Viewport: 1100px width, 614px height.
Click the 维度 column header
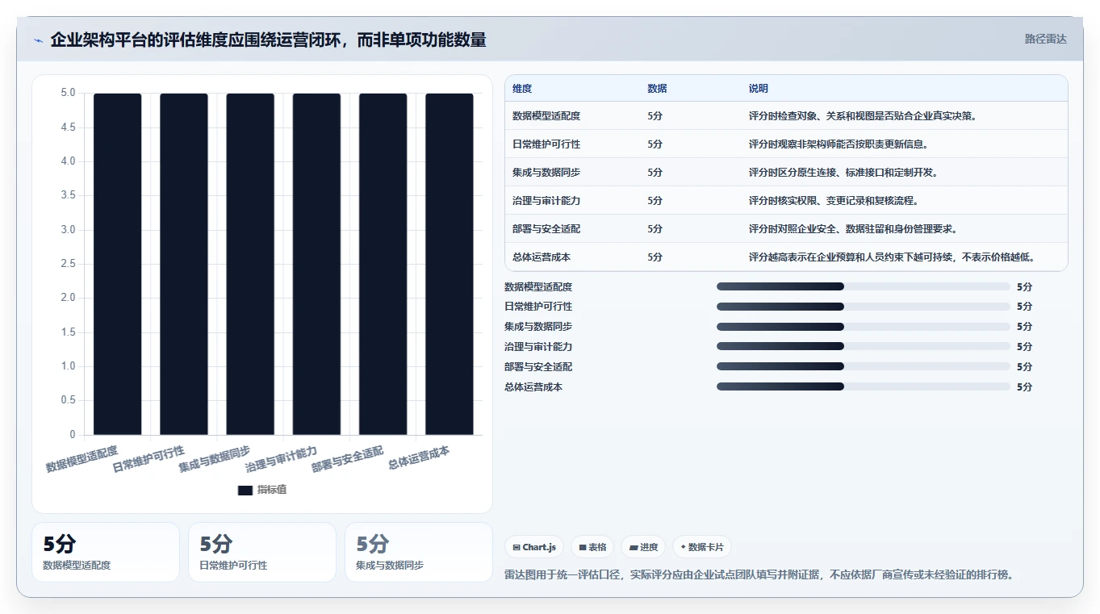522,89
